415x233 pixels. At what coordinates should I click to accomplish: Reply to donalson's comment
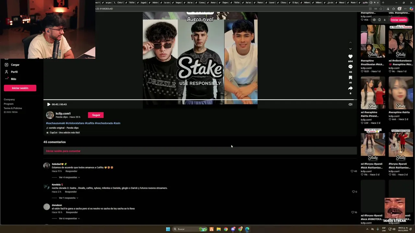(72, 212)
